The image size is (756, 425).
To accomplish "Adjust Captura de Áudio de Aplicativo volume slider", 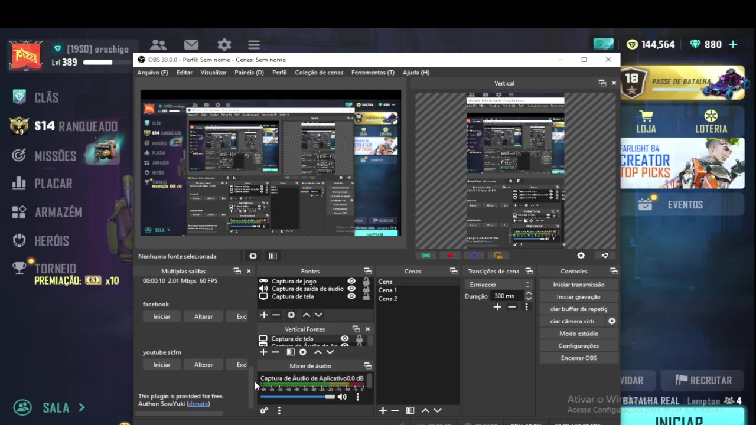I will tap(298, 397).
